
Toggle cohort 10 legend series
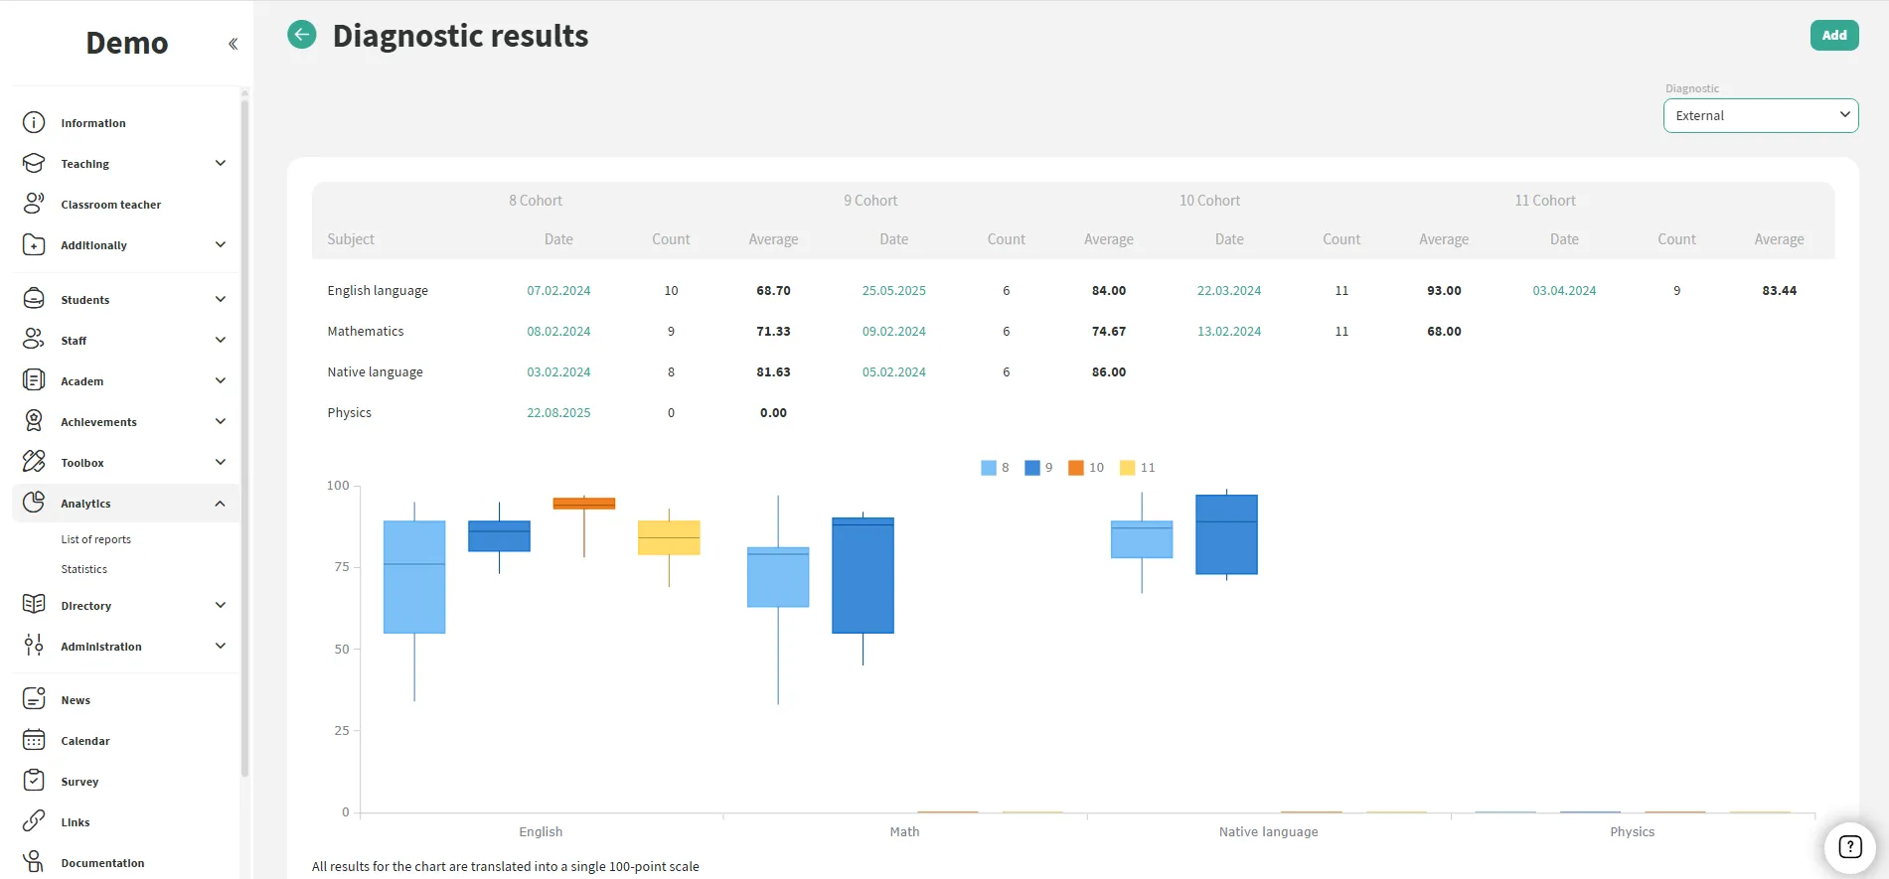click(x=1086, y=468)
